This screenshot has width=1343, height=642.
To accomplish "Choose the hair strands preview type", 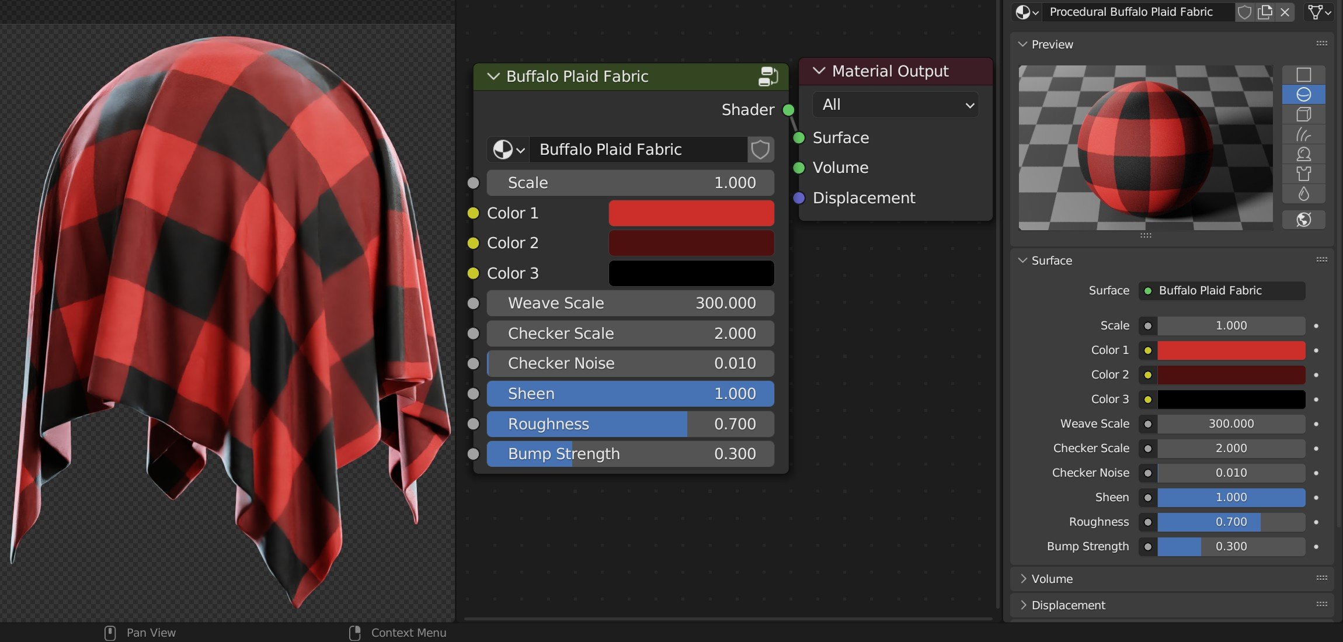I will pyautogui.click(x=1303, y=134).
